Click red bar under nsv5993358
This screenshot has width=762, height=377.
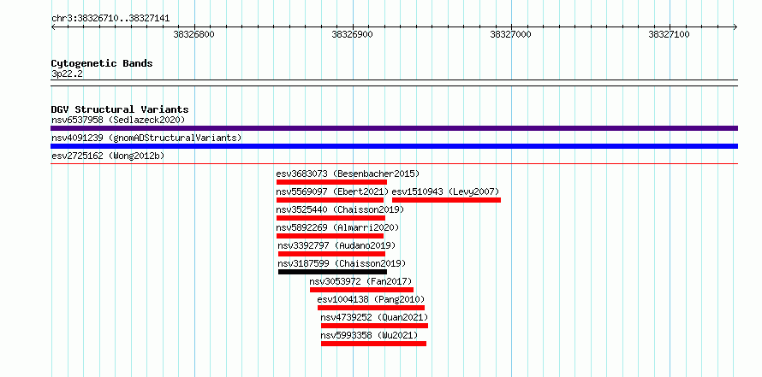373,344
